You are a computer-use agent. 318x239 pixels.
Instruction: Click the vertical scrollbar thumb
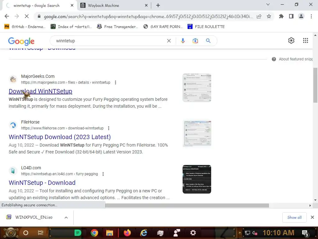315,85
